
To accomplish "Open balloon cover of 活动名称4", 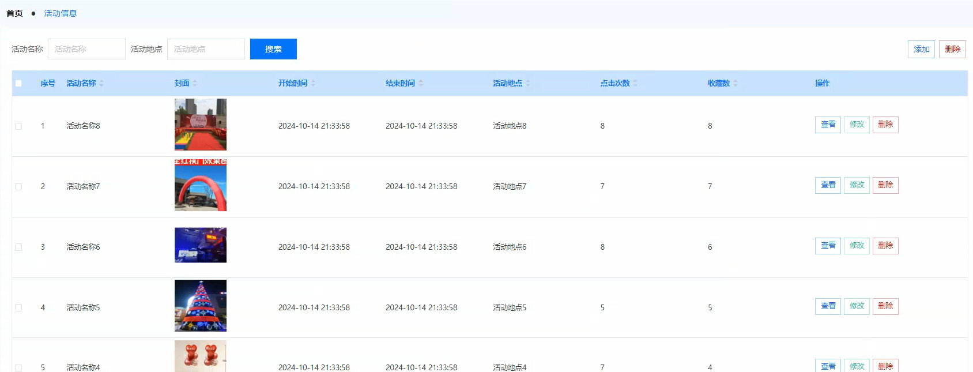I will (201, 356).
